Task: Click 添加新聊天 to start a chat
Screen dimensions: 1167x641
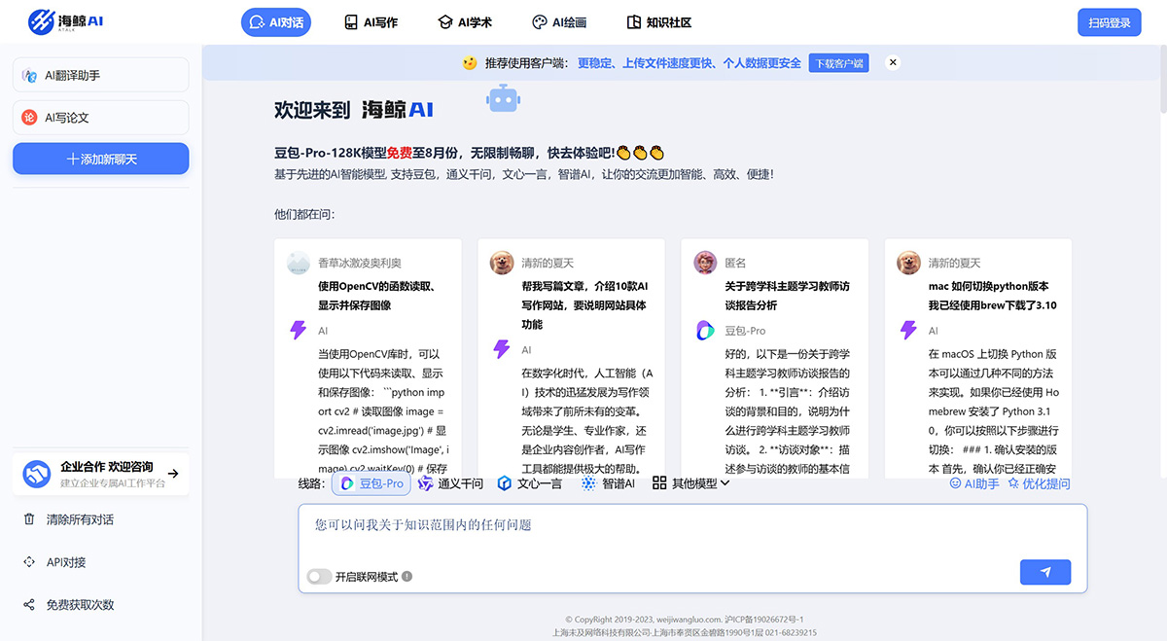Action: (x=100, y=159)
